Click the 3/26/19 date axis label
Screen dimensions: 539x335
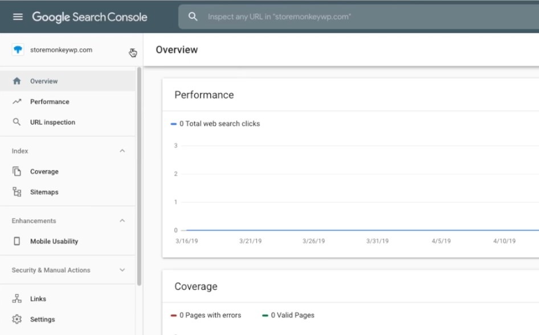(313, 241)
